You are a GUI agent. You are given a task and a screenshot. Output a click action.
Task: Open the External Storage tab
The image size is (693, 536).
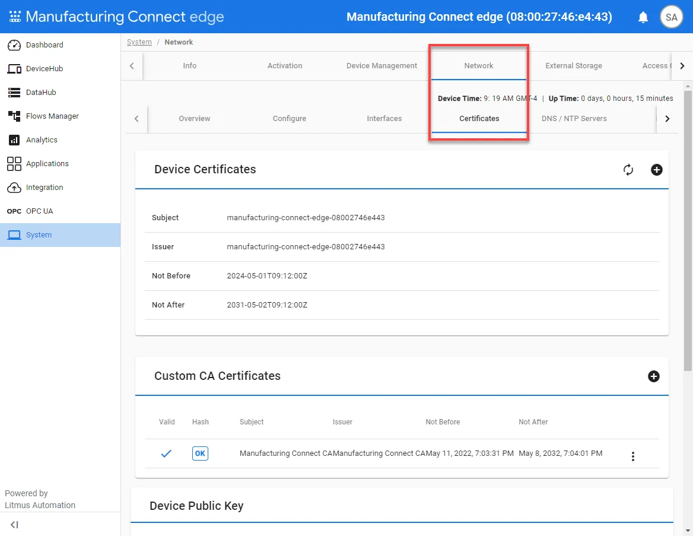[574, 66]
